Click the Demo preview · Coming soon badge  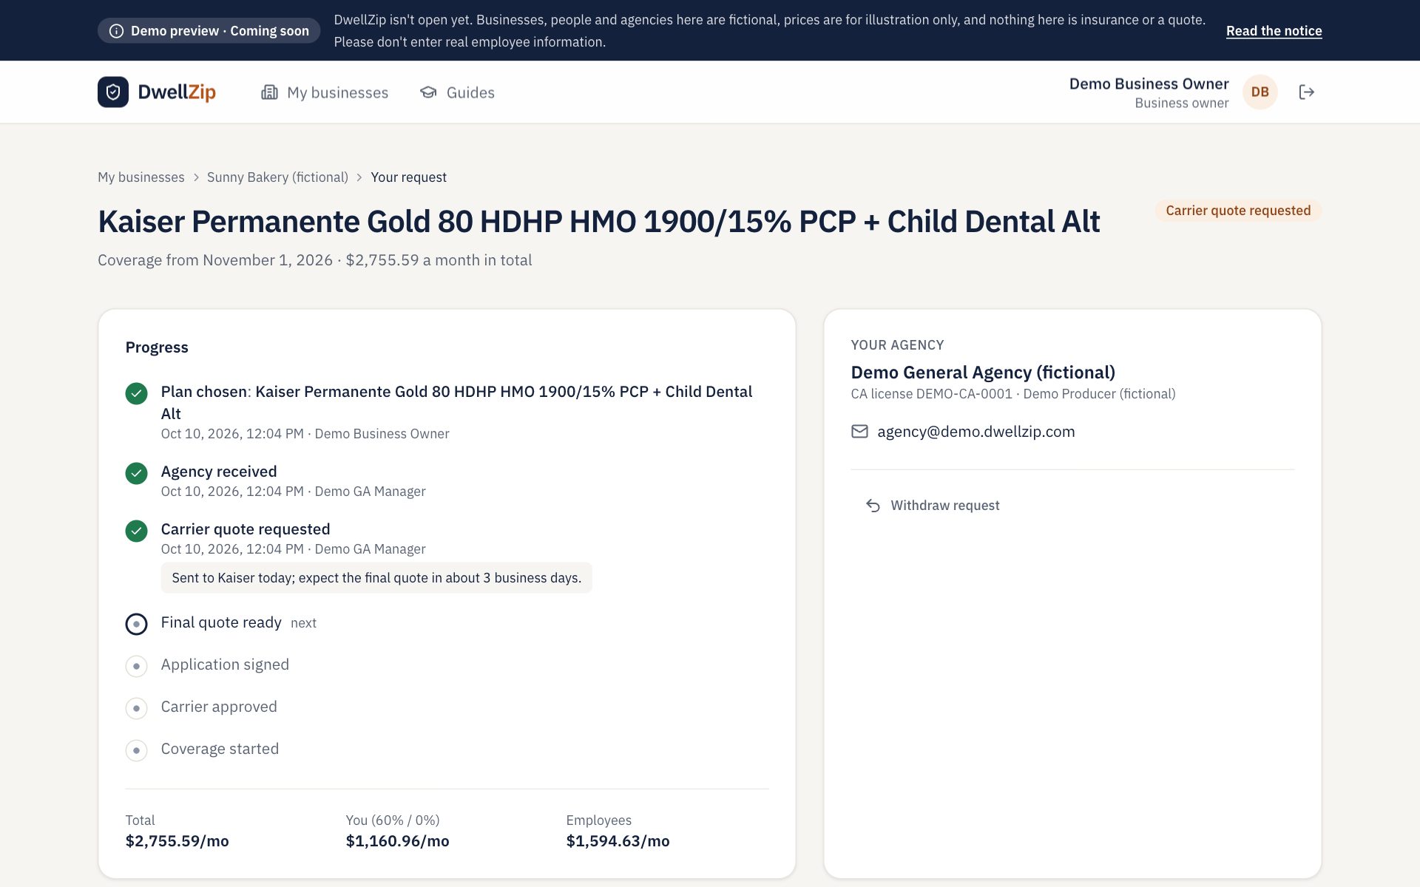coord(209,31)
